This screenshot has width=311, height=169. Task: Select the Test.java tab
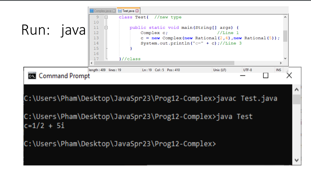(128, 11)
